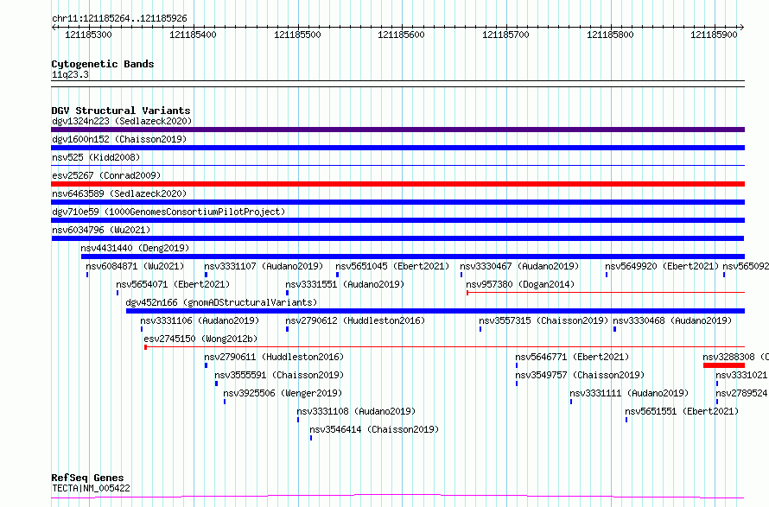This screenshot has height=507, width=769.
Task: Select red esv25267 (Conrad2009) bar
Action: [397, 184]
